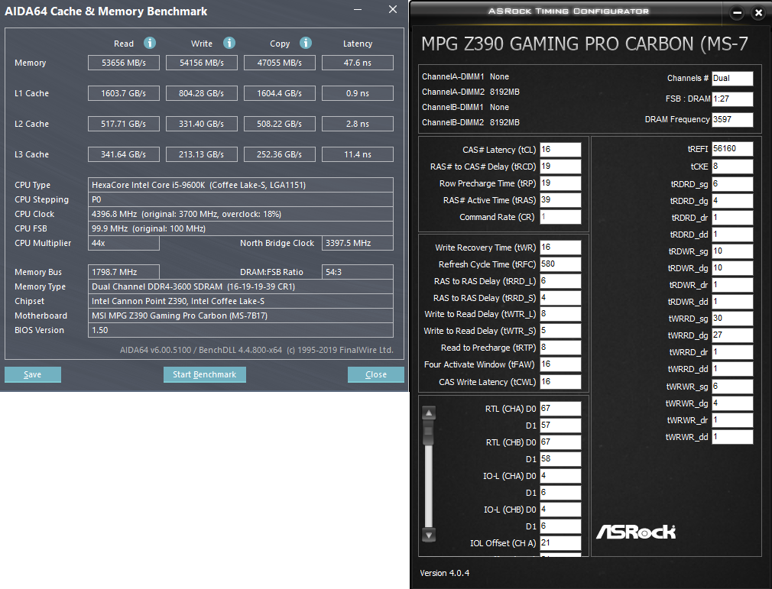Viewport: 772px width, 589px height.
Task: Click the tWRRD_dg field showing 27
Action: [x=732, y=335]
